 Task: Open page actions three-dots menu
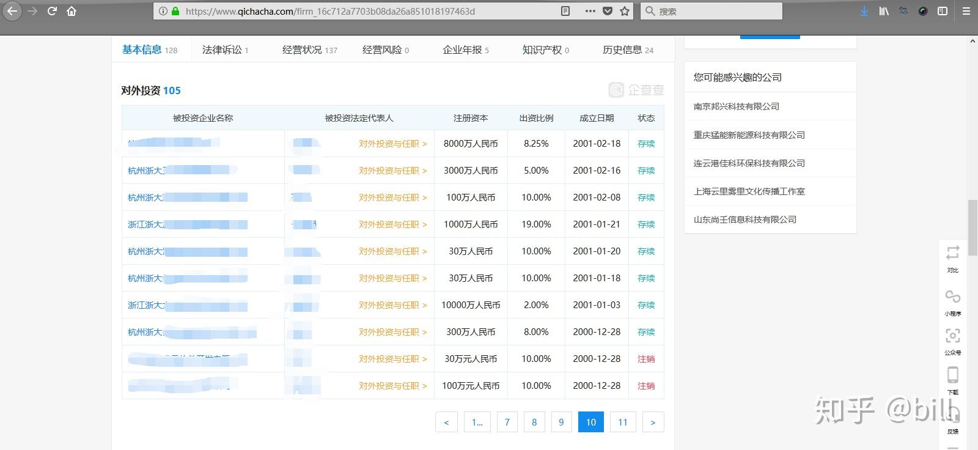click(x=590, y=11)
